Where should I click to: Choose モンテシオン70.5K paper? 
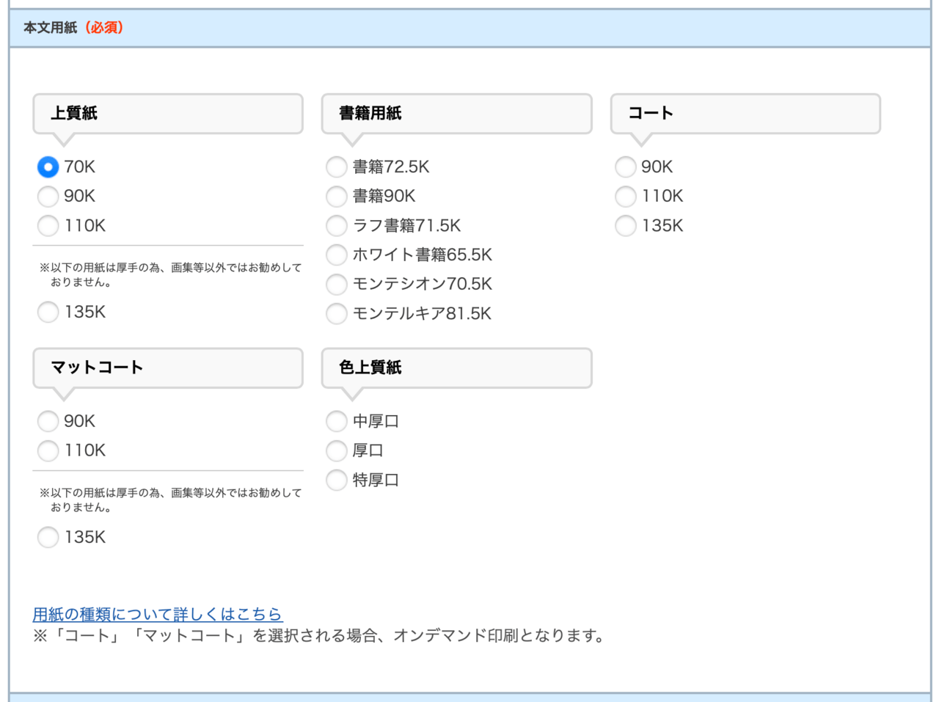[x=336, y=285]
